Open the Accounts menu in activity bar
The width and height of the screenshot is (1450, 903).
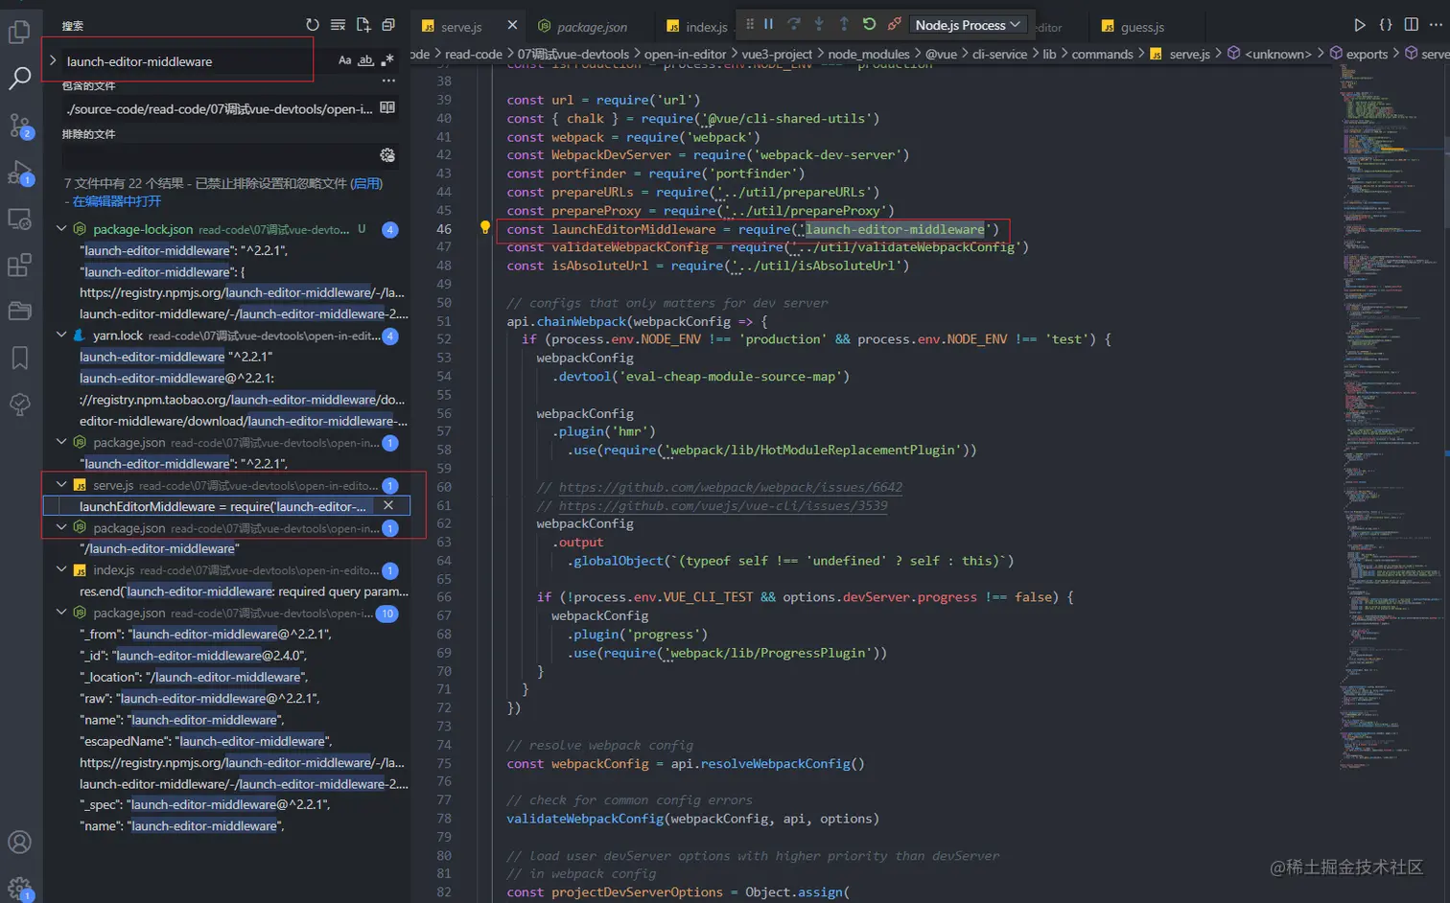[x=19, y=843]
